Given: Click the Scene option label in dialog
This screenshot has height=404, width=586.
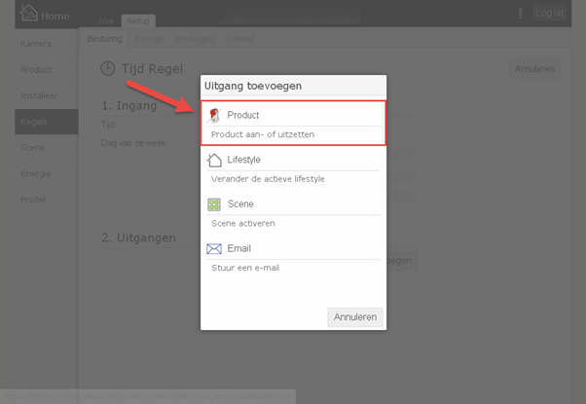Looking at the screenshot, I should point(240,204).
